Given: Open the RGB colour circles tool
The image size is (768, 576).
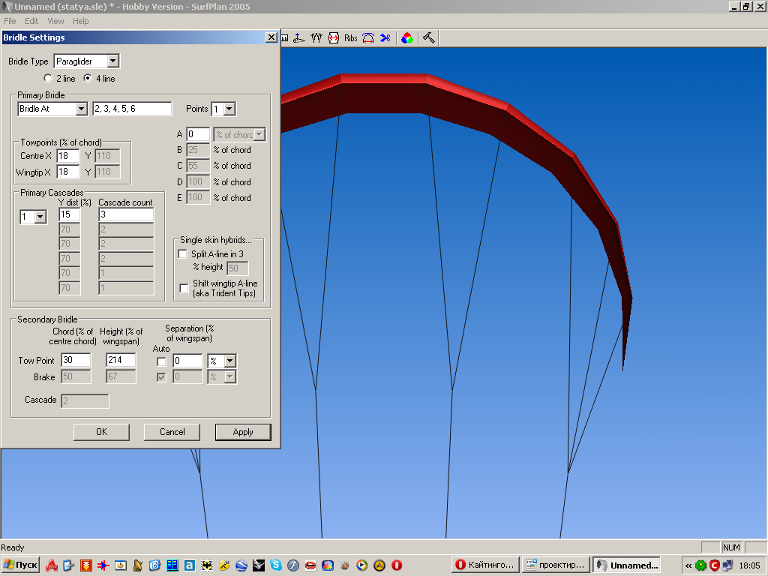Looking at the screenshot, I should click(x=407, y=38).
